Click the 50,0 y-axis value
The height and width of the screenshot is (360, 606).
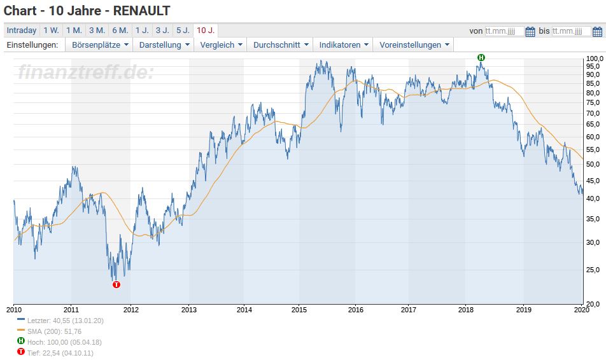point(593,164)
